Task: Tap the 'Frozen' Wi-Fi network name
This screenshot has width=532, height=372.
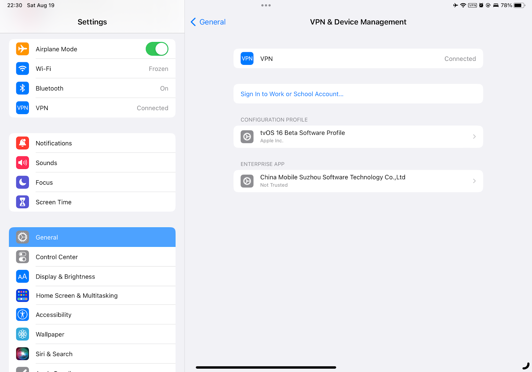Action: coord(158,69)
